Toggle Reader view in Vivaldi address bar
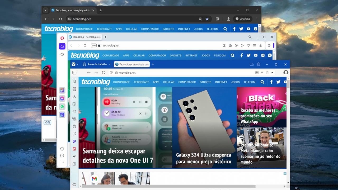 [262, 73]
